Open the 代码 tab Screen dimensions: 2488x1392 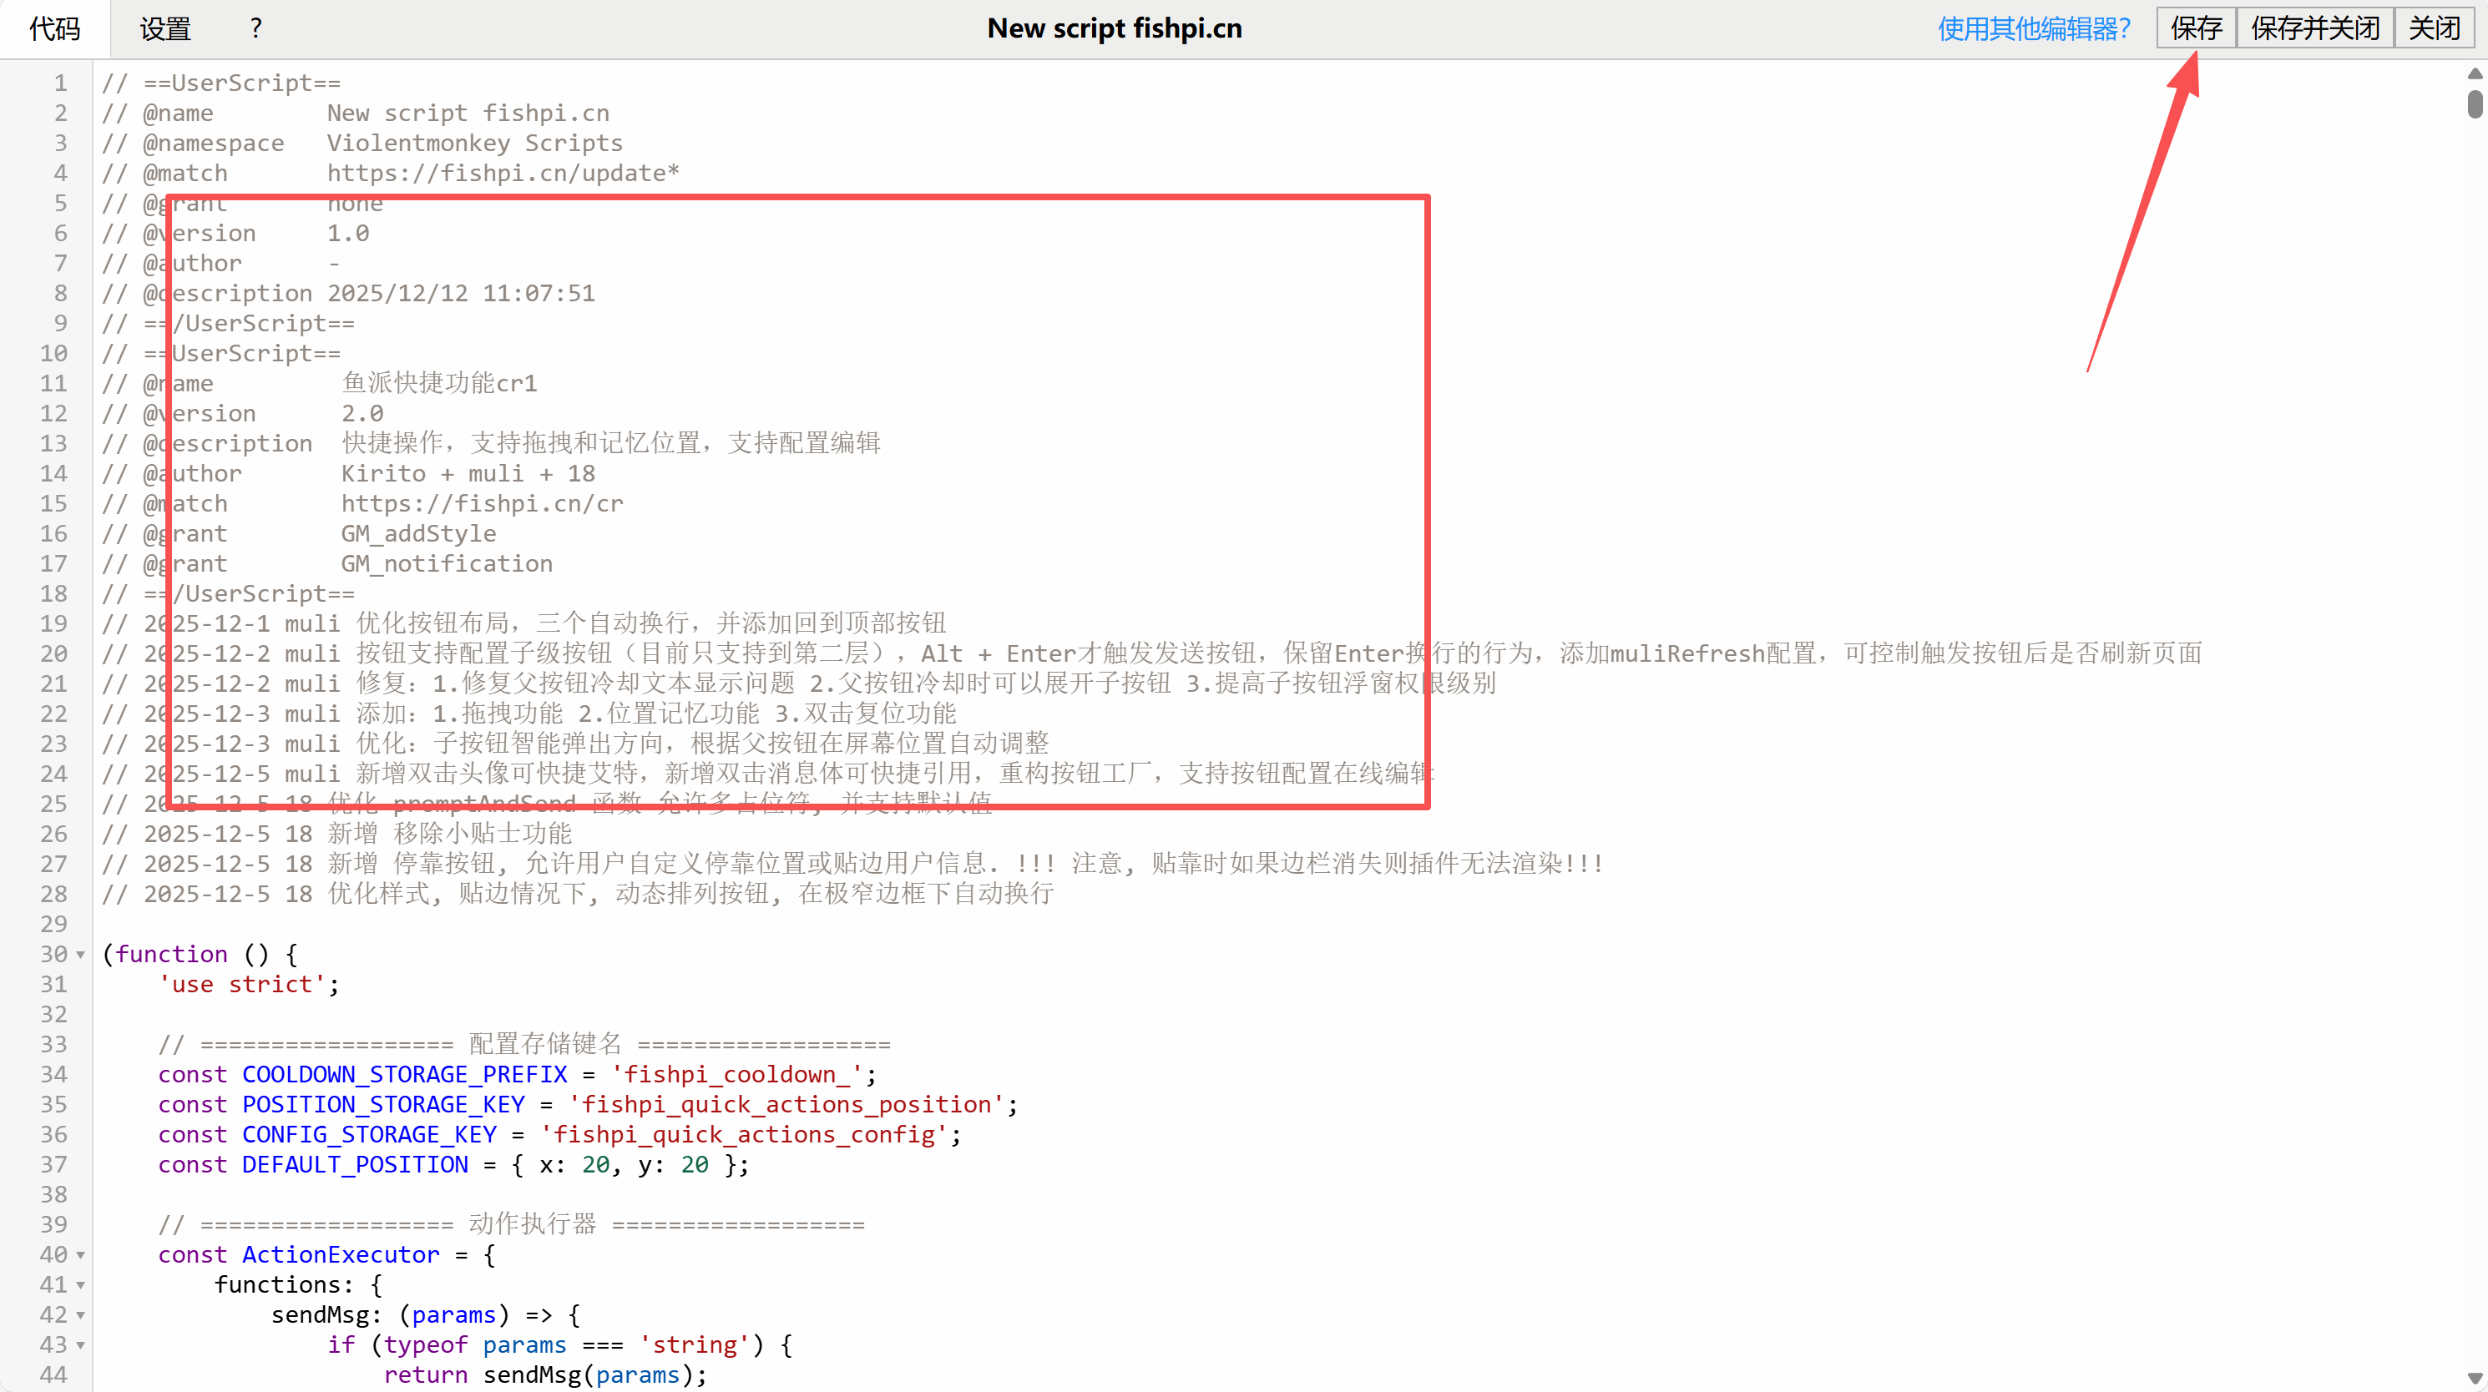pyautogui.click(x=55, y=29)
